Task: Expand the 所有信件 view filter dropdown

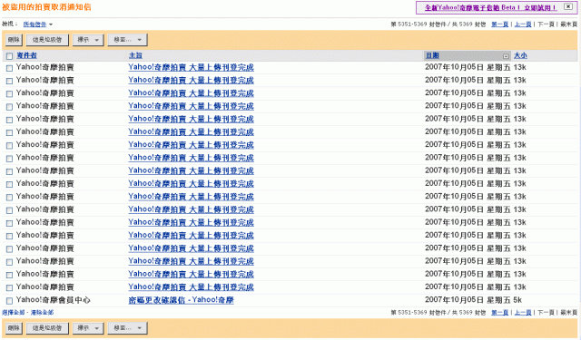Action: coord(38,24)
